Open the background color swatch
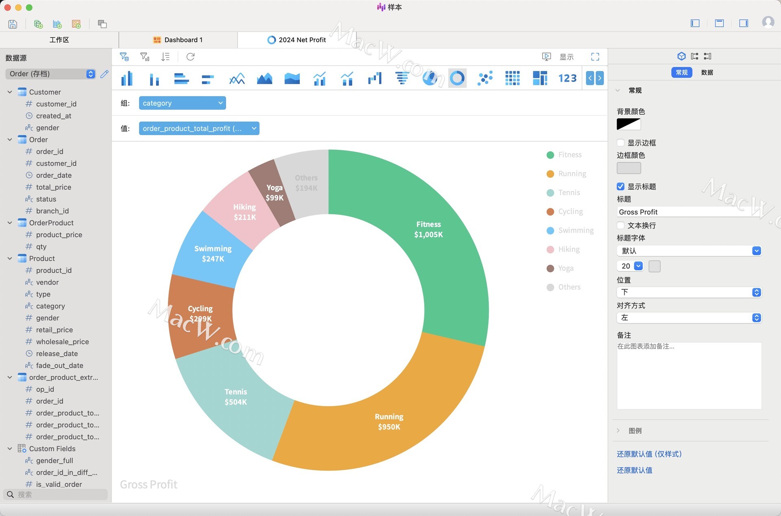Viewport: 781px width, 516px height. 629,124
